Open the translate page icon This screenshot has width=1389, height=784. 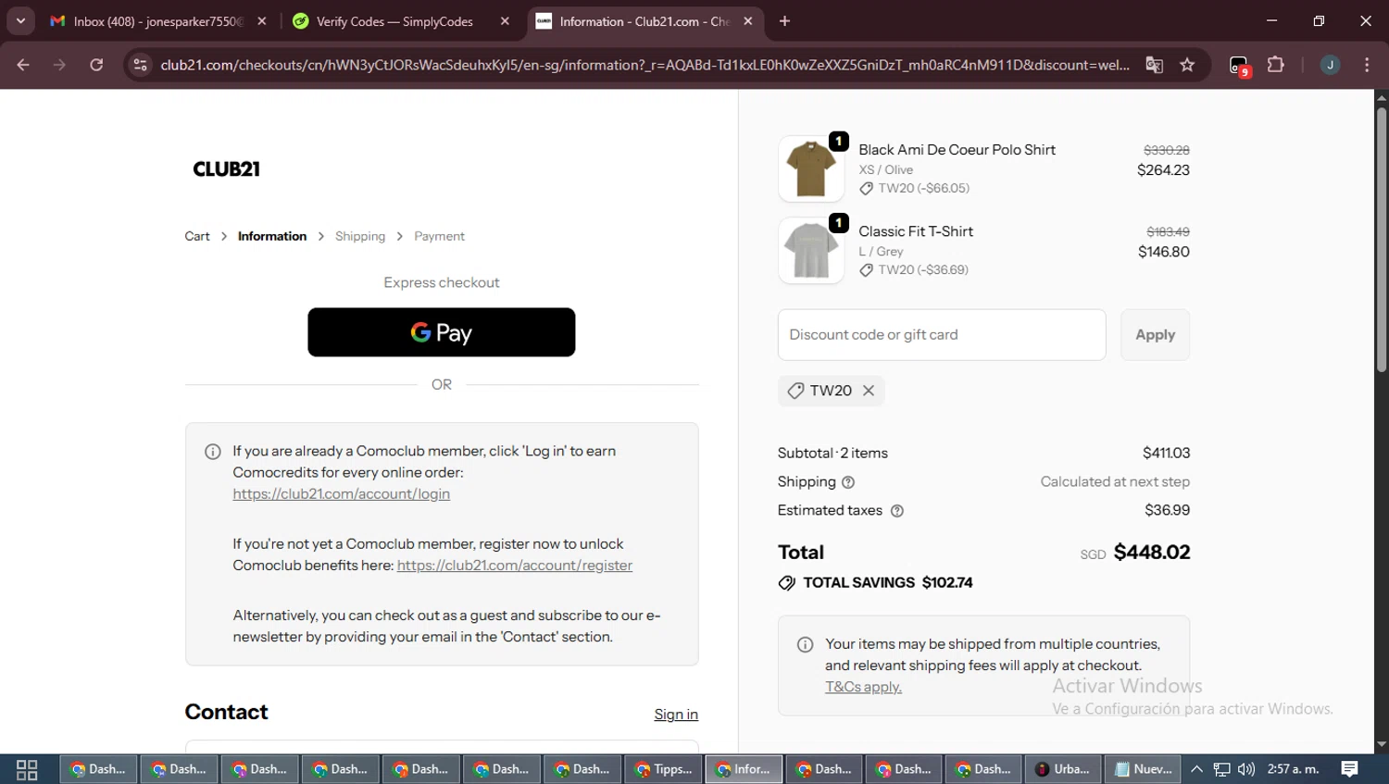tap(1155, 65)
